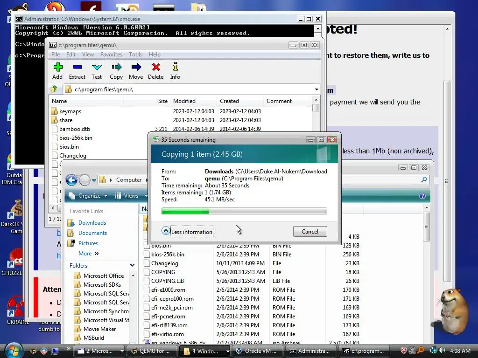Viewport: 478px width, 358px height.
Task: Click the Explorer Back arrow button
Action: click(71, 180)
